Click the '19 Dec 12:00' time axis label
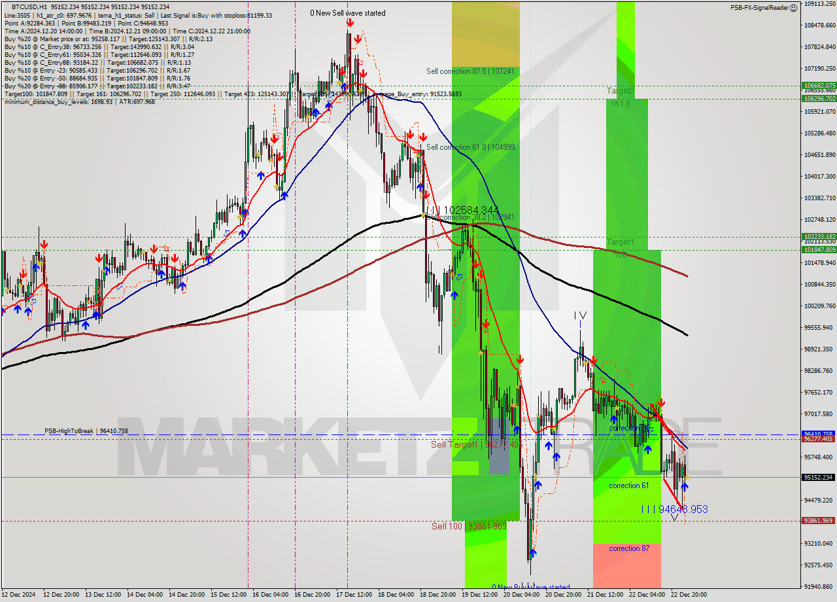Viewport: 837px width, 602px height. (480, 595)
